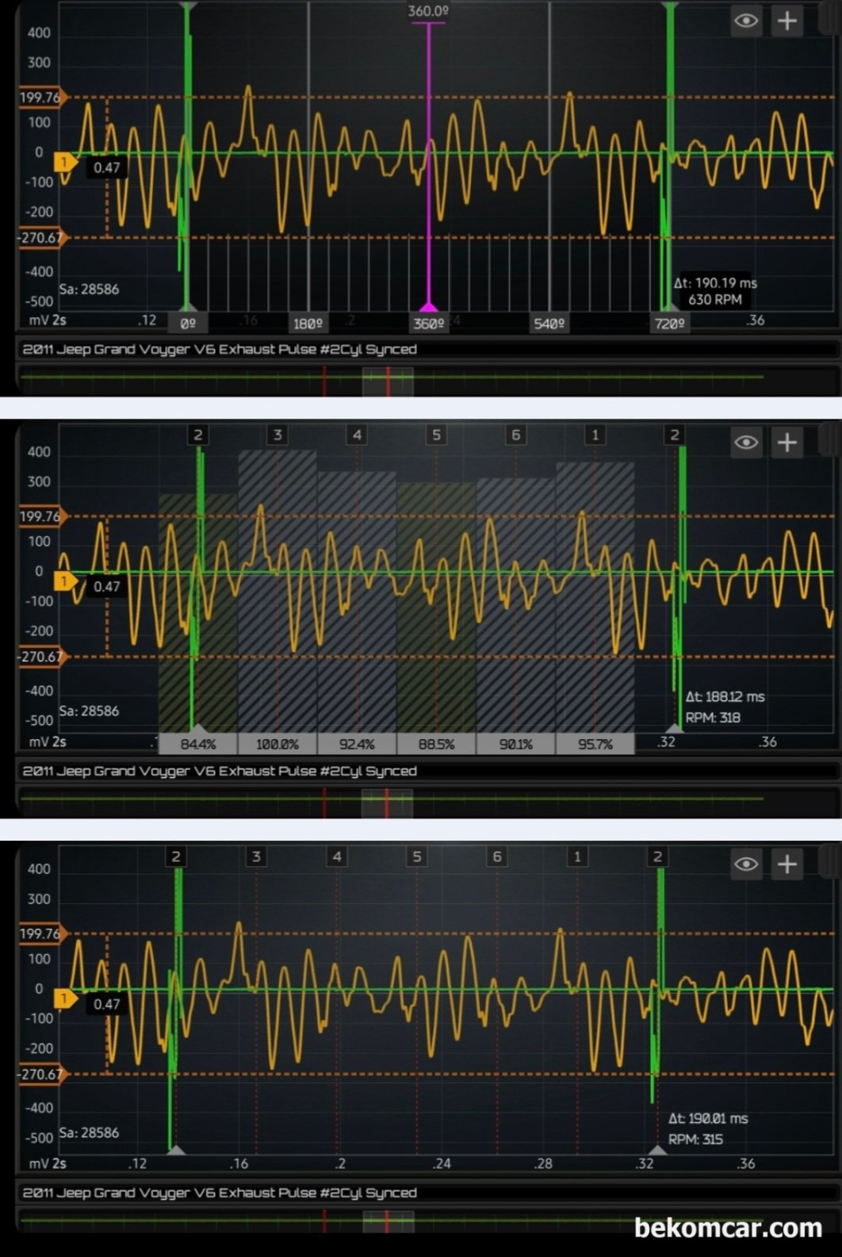Toggle the eye icon in top panel
This screenshot has width=842, height=1257.
click(x=746, y=21)
